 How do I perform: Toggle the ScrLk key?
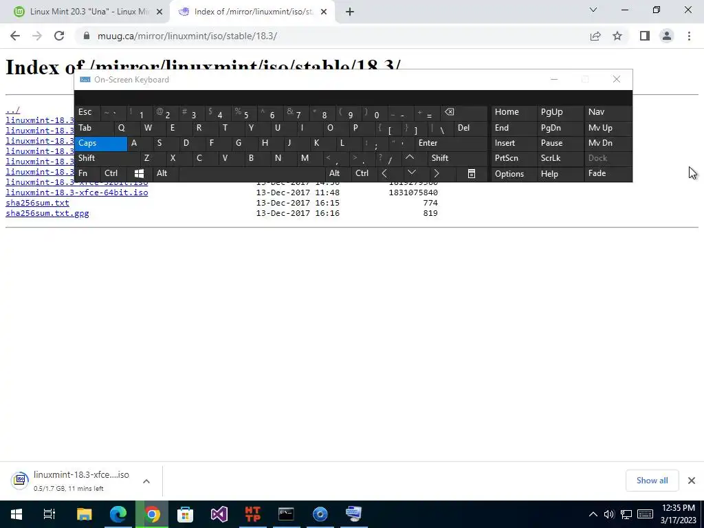[560, 158]
